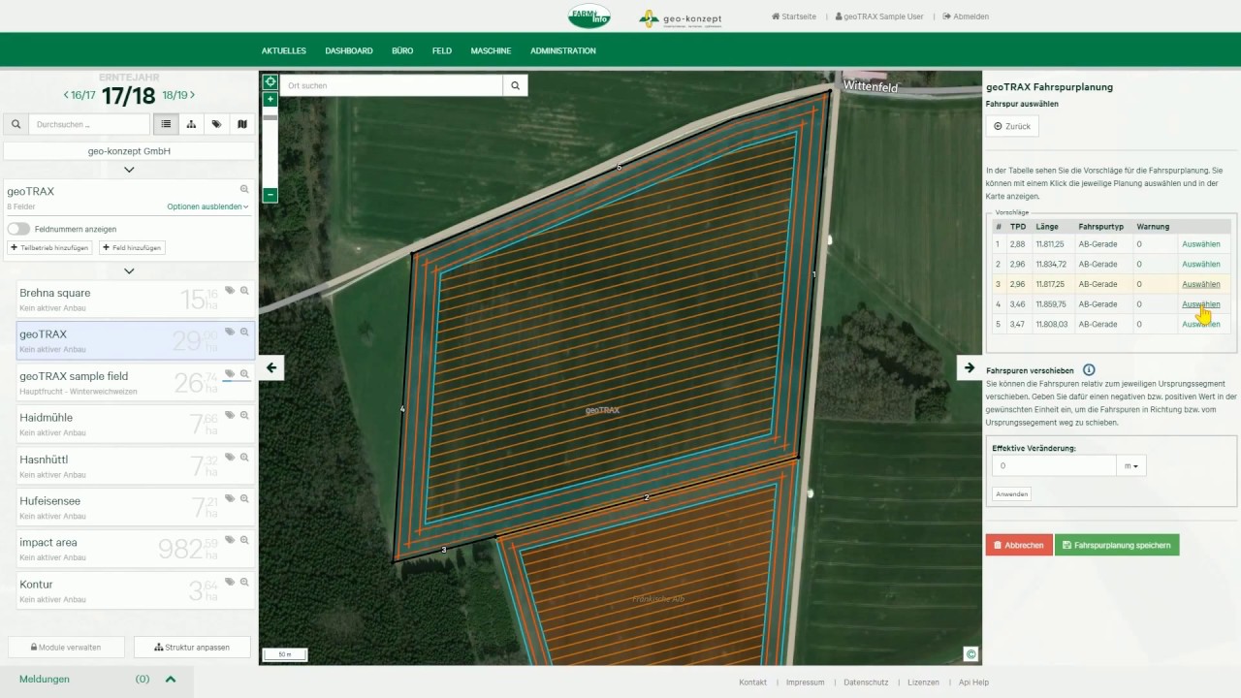This screenshot has height=698, width=1241.
Task: Select proposal 4 via Auswählen link
Action: pyautogui.click(x=1200, y=304)
